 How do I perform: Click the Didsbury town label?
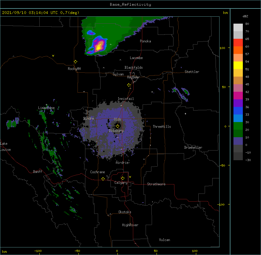click(116, 131)
